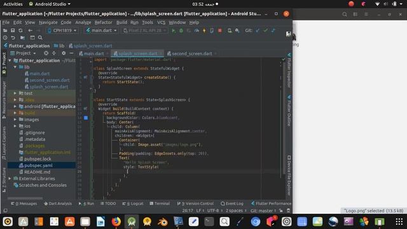The width and height of the screenshot is (407, 229).
Task: Open the VCS menu
Action: (161, 22)
